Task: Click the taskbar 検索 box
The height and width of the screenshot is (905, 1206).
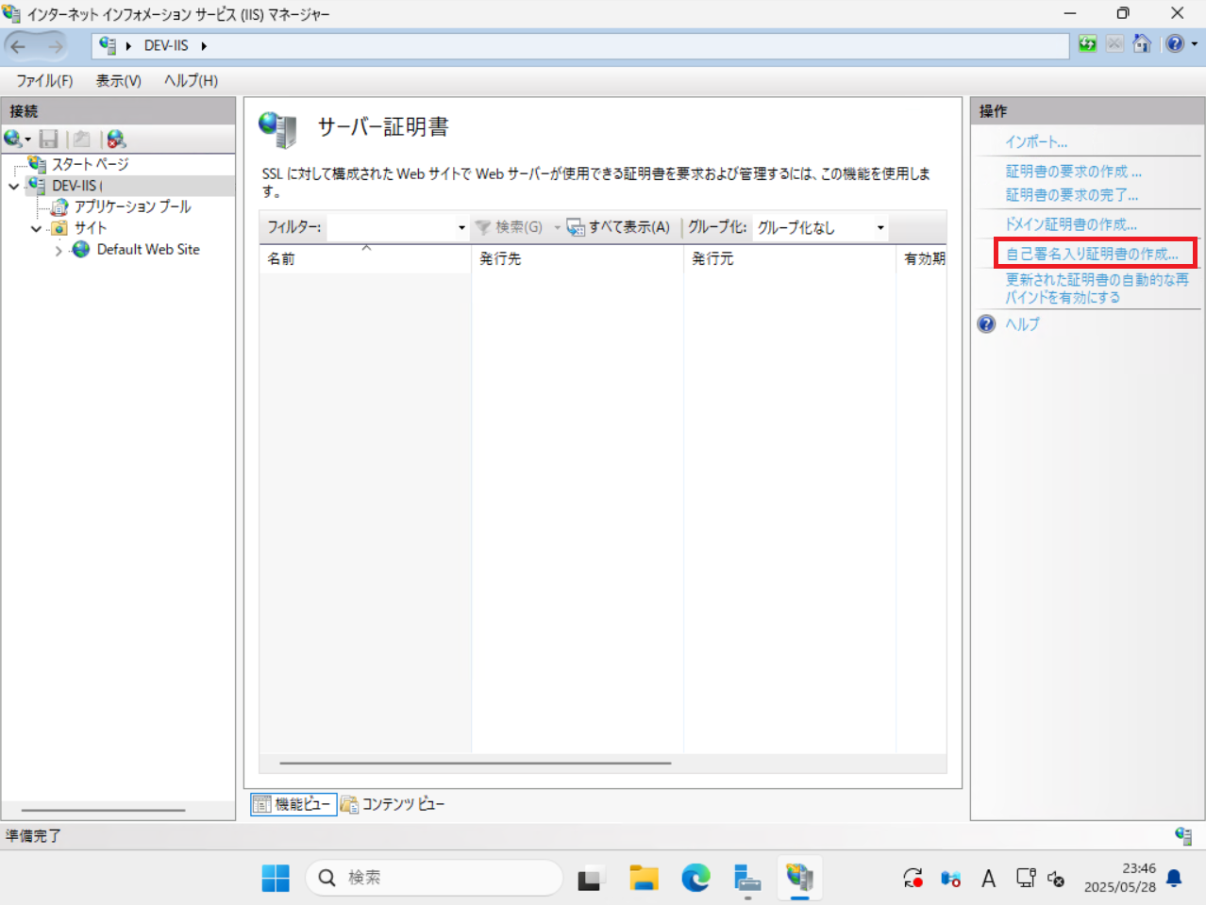Action: point(434,878)
